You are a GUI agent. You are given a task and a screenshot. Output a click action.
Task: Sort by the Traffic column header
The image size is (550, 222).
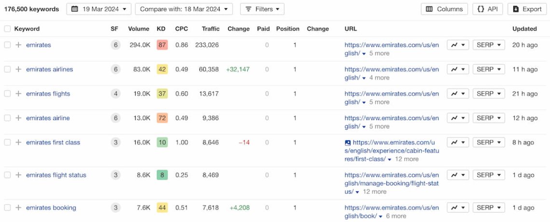(x=210, y=29)
